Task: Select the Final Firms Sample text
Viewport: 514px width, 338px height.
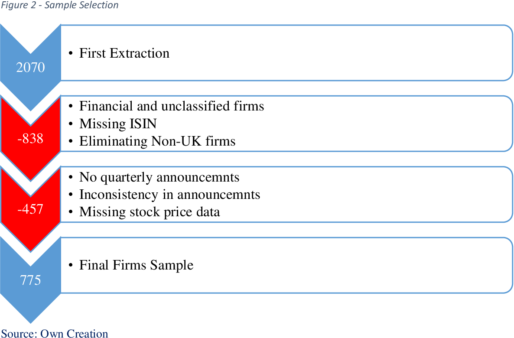Action: click(x=137, y=265)
